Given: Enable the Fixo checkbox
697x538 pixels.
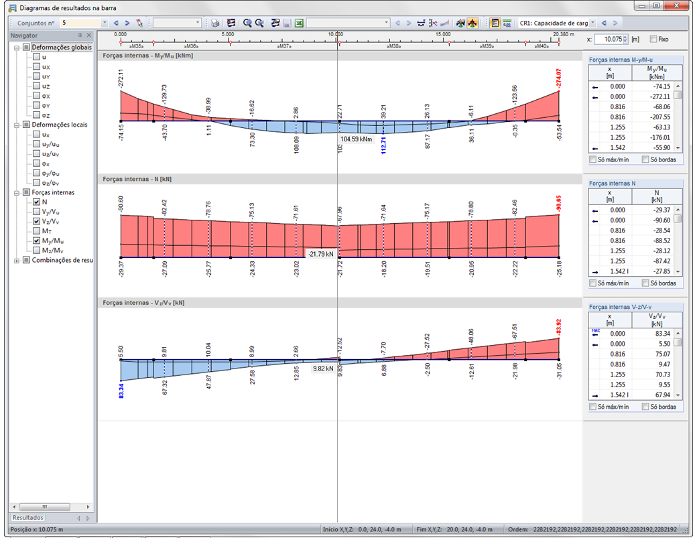Looking at the screenshot, I should [x=653, y=39].
